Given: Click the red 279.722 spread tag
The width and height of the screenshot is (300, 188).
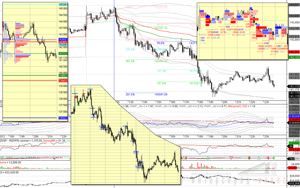Looking at the screenshot, I should (294, 150).
